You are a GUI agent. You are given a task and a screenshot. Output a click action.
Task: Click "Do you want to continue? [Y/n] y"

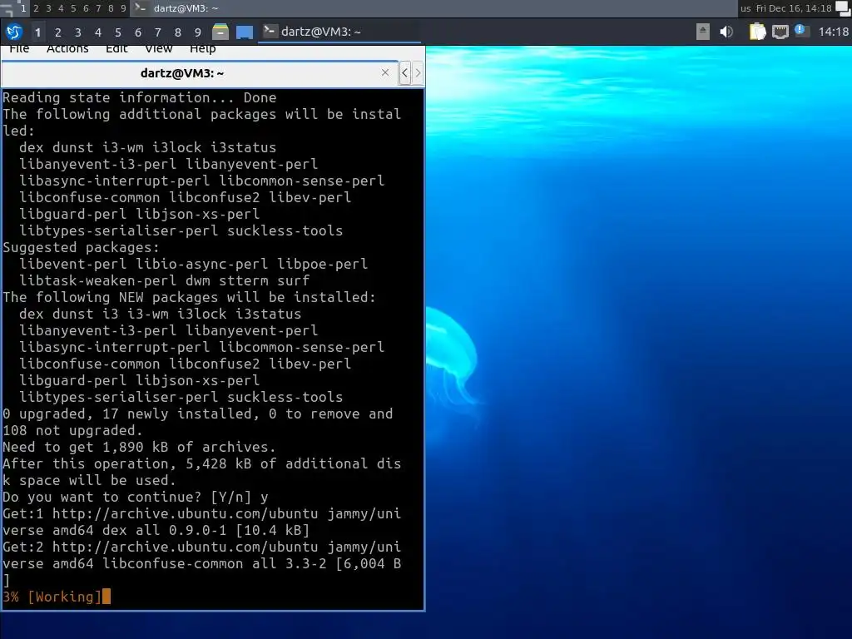136,498
